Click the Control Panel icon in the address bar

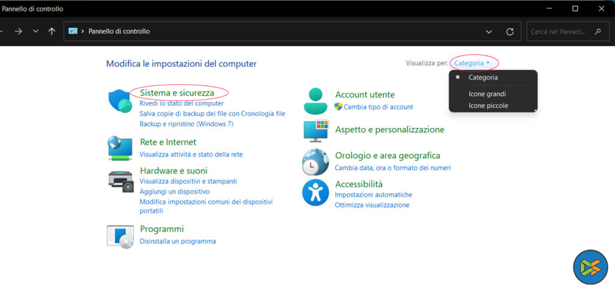(73, 31)
